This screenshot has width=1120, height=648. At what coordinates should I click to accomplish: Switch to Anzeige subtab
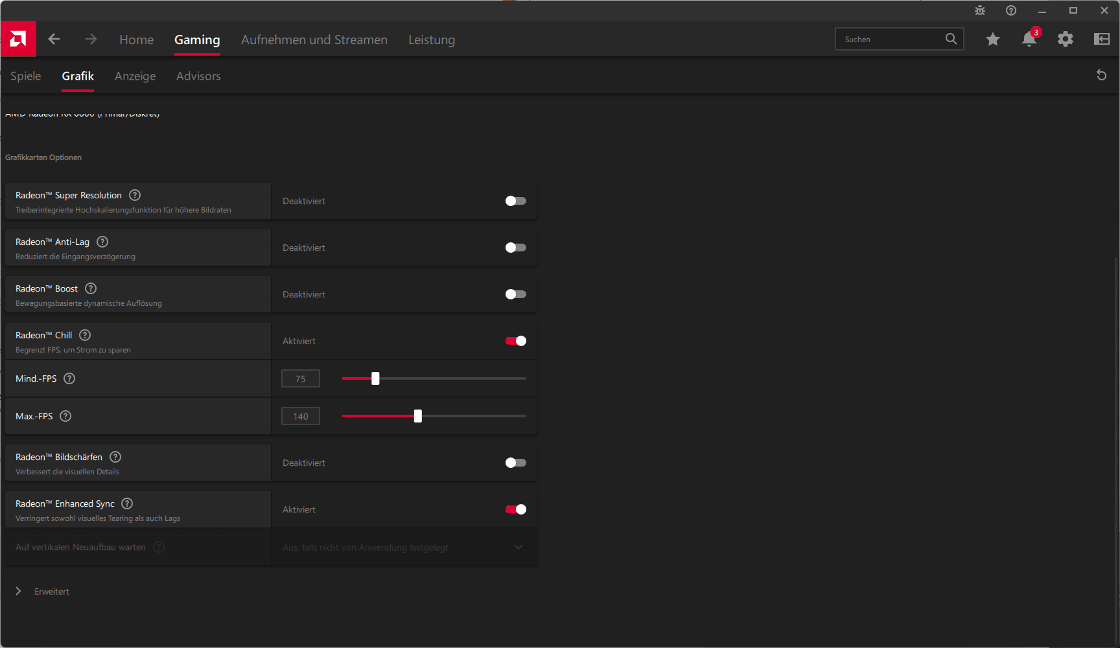click(135, 76)
